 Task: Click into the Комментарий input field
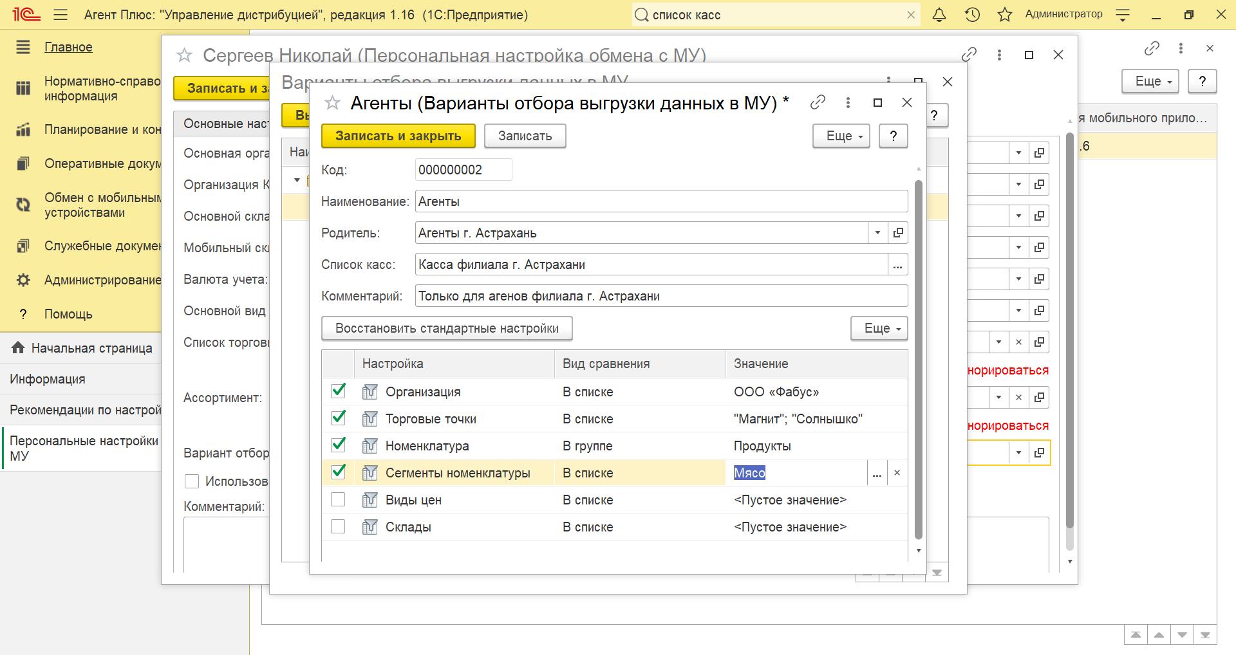tap(661, 296)
